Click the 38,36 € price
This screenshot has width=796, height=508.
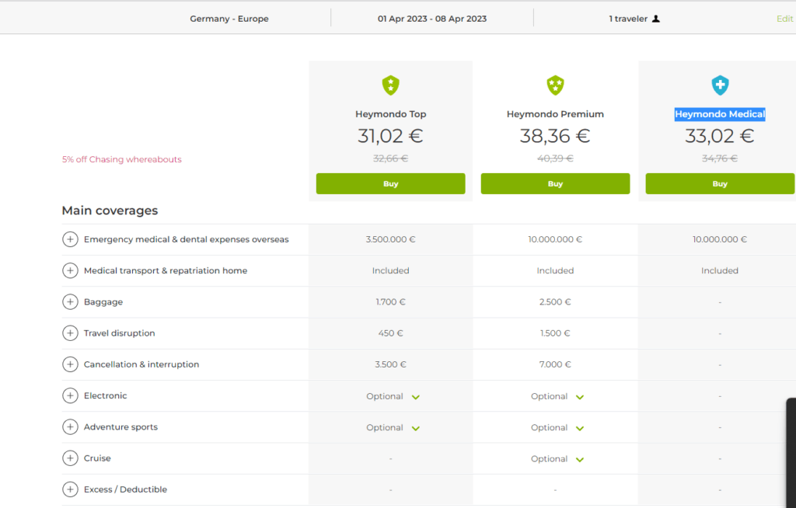(x=555, y=136)
